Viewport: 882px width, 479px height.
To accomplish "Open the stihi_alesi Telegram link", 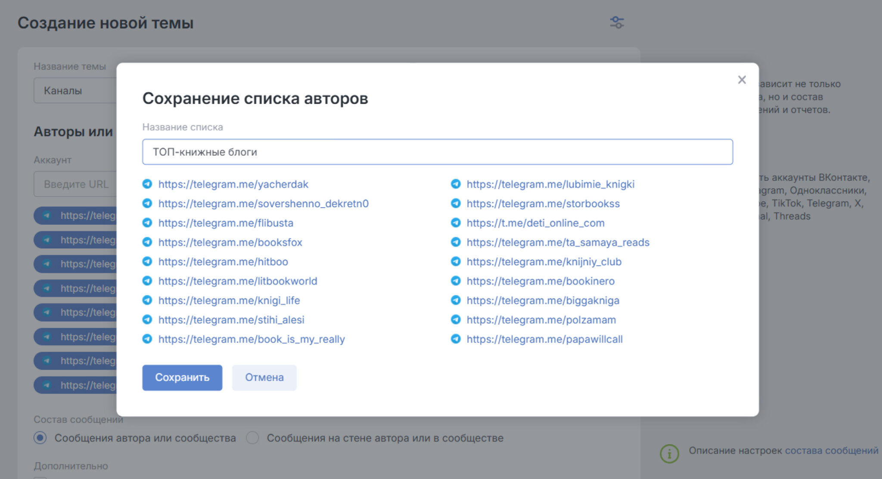I will 231,320.
